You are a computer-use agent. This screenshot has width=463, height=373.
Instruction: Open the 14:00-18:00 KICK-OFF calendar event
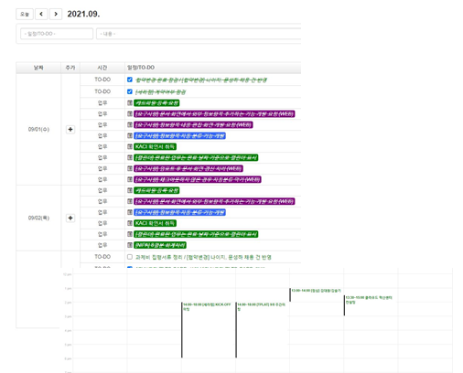pos(208,306)
